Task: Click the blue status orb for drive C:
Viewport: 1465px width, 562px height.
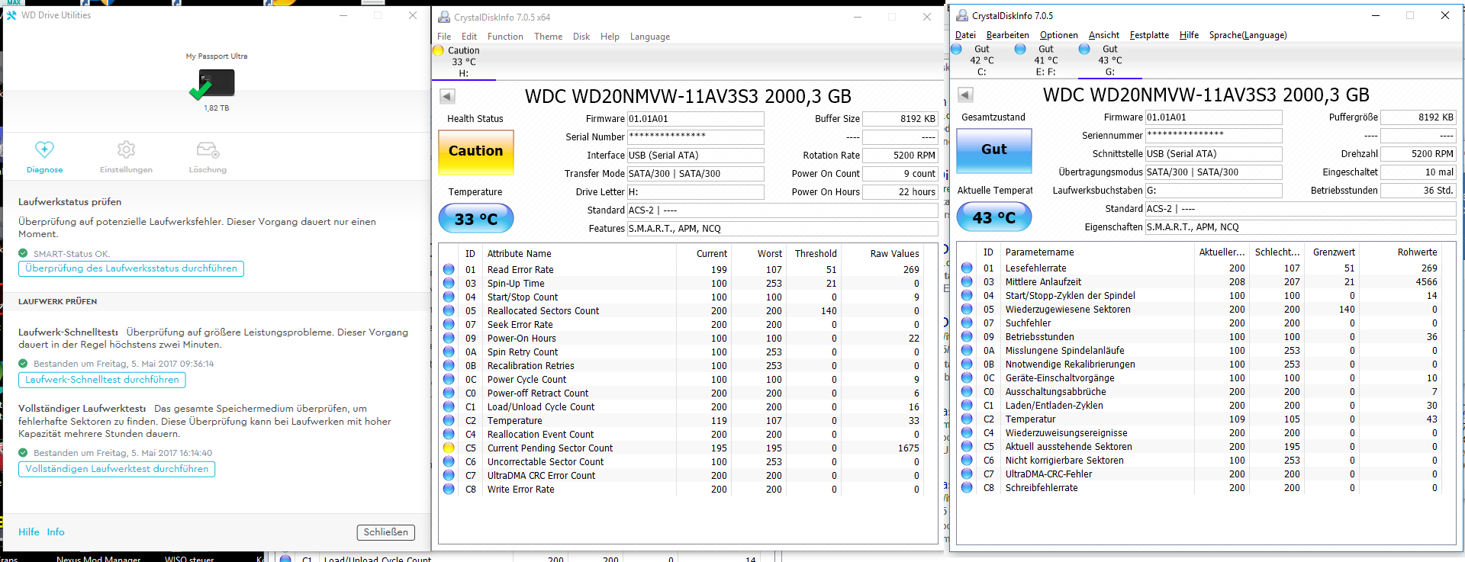Action: coord(956,50)
